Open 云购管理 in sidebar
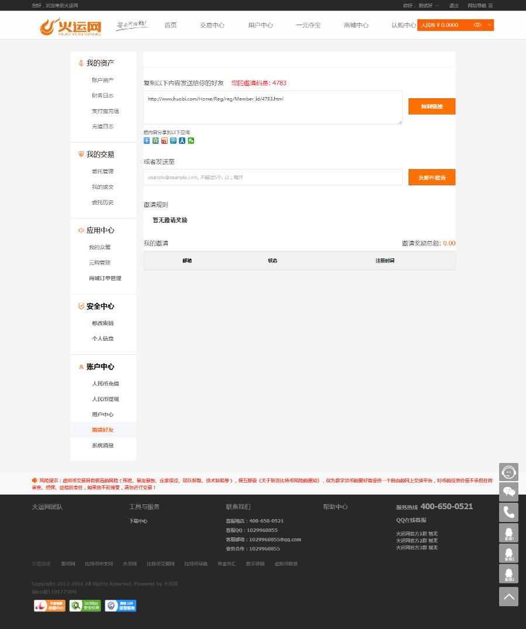526x629 pixels. tap(100, 262)
